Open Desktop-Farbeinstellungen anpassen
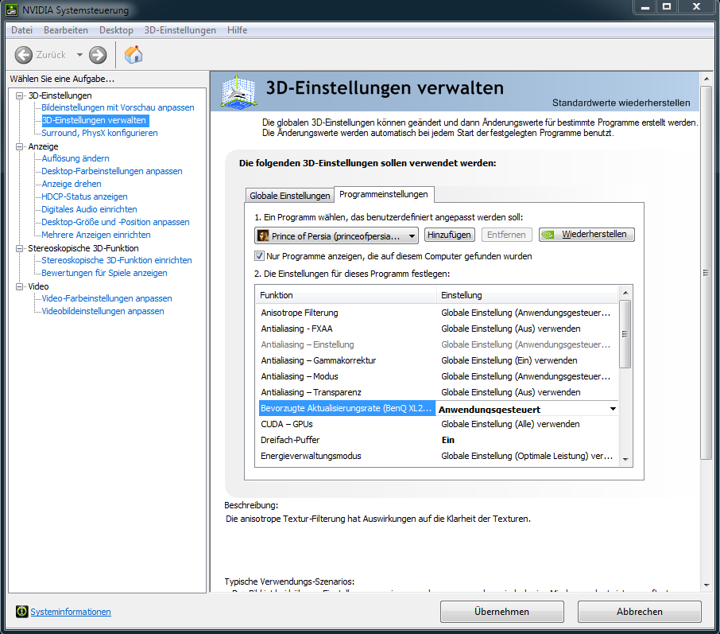This screenshot has width=720, height=634. pyautogui.click(x=111, y=171)
